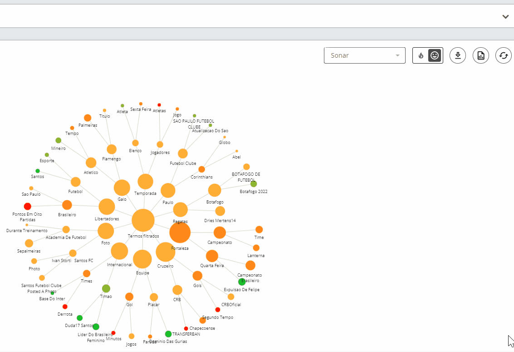Click the green TRANSFERBAN node
This screenshot has height=352, width=514.
[168, 334]
